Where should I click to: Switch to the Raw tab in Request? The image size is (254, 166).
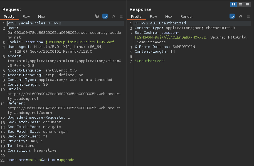(26, 17)
